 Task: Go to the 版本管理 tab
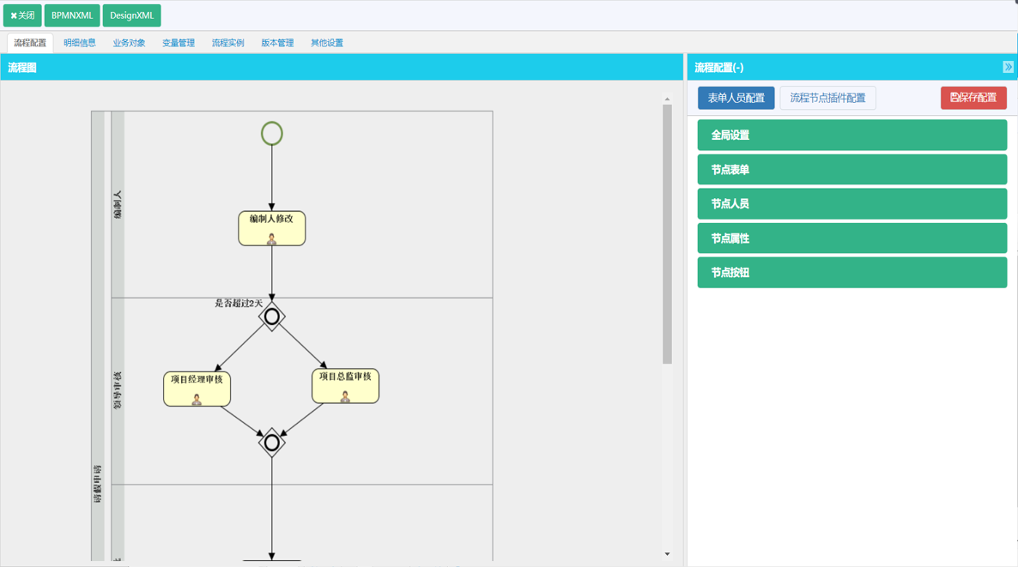tap(277, 43)
